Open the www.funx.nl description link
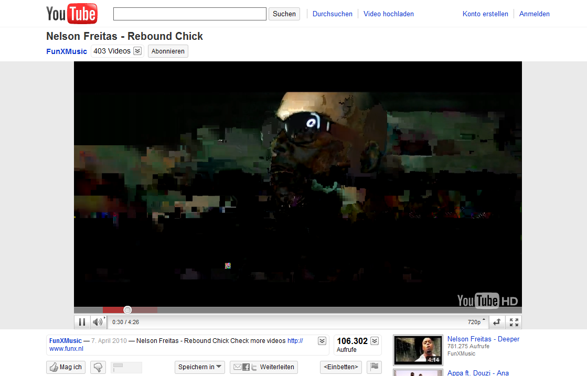 66,349
